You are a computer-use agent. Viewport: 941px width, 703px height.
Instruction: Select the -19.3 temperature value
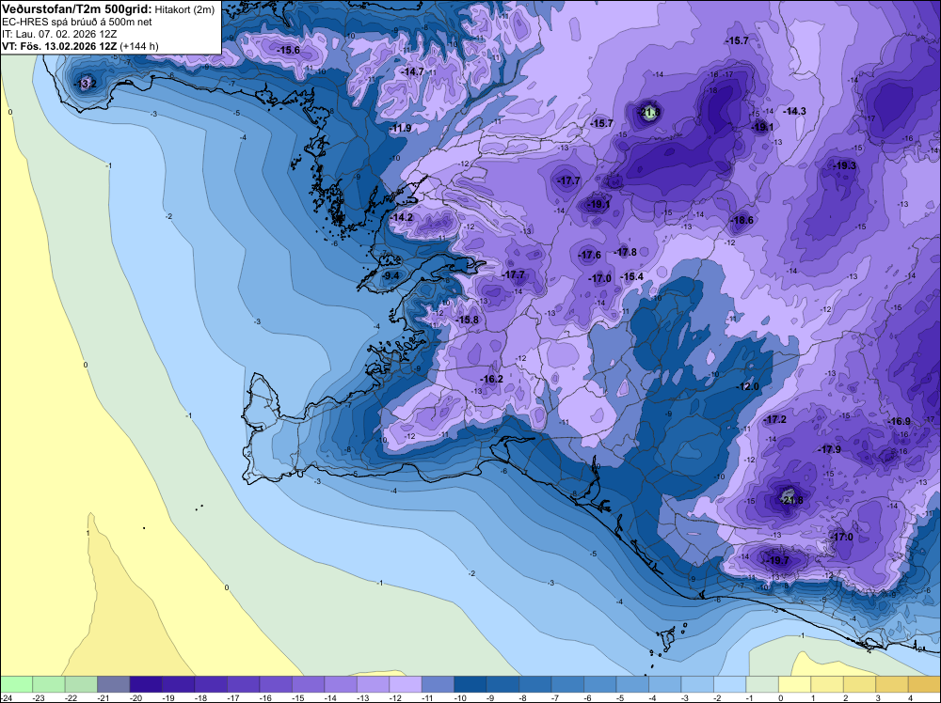pos(844,166)
